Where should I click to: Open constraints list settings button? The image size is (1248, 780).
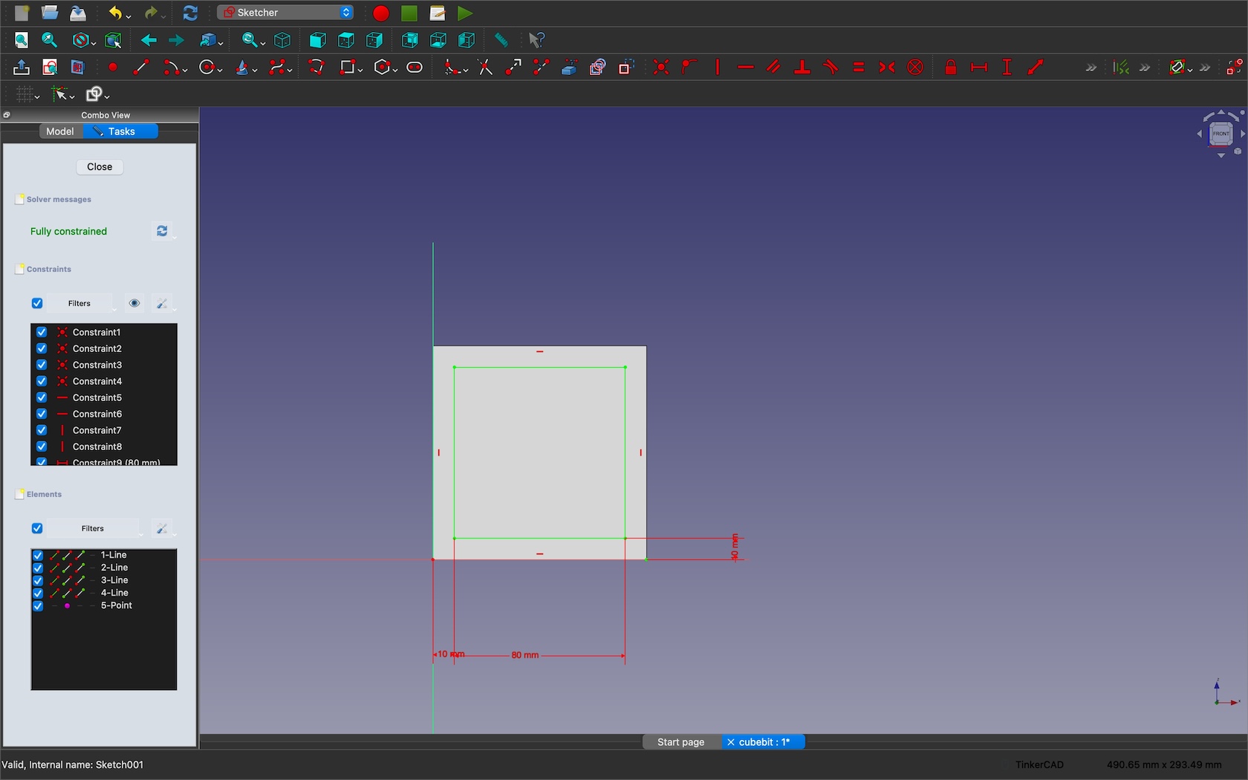(163, 303)
